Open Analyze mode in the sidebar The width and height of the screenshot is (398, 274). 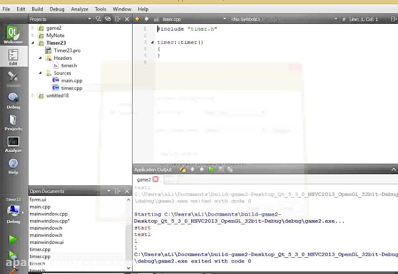pyautogui.click(x=13, y=144)
